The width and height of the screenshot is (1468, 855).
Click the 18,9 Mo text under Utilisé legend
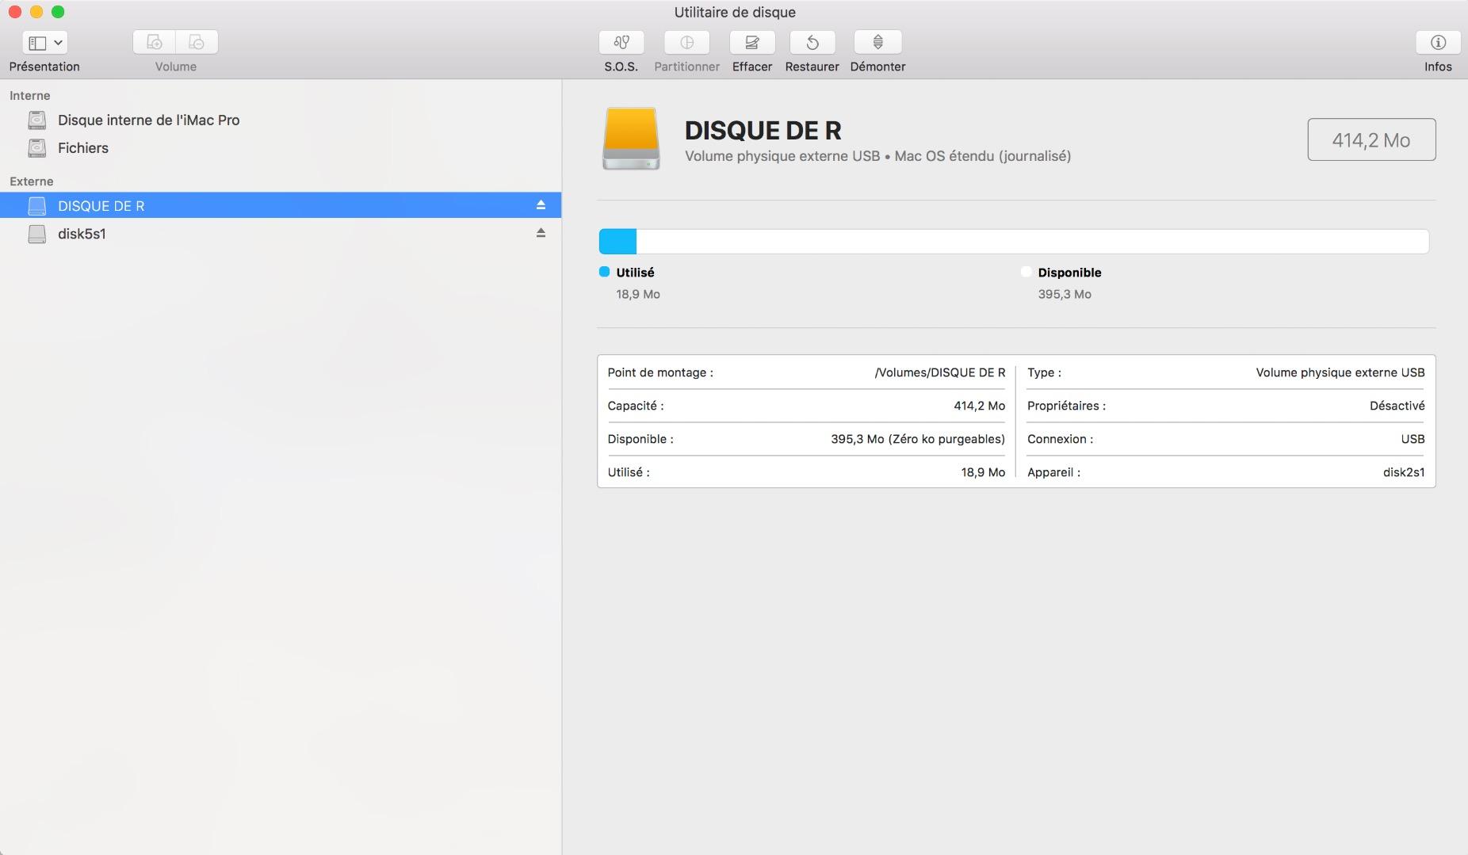click(x=638, y=294)
